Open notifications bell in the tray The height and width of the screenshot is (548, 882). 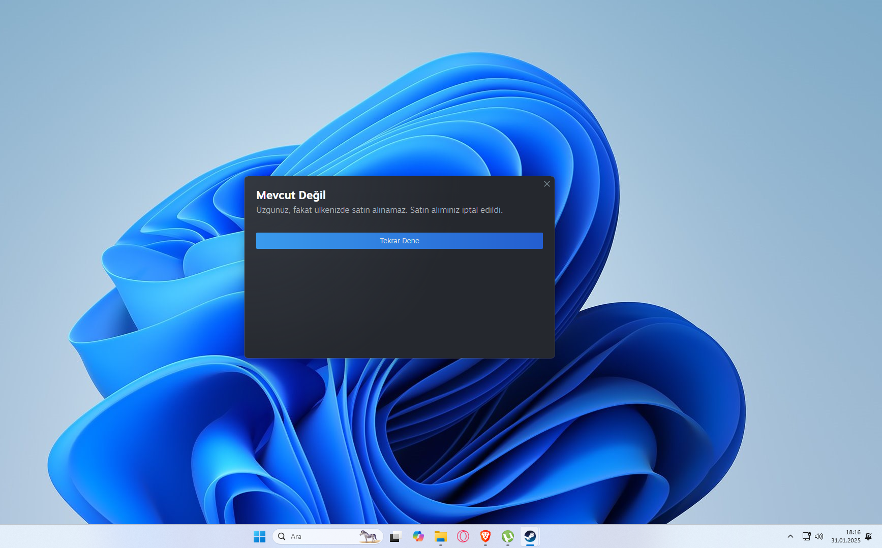(869, 536)
